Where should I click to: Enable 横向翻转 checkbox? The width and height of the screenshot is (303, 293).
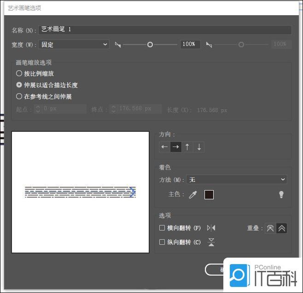[162, 228]
